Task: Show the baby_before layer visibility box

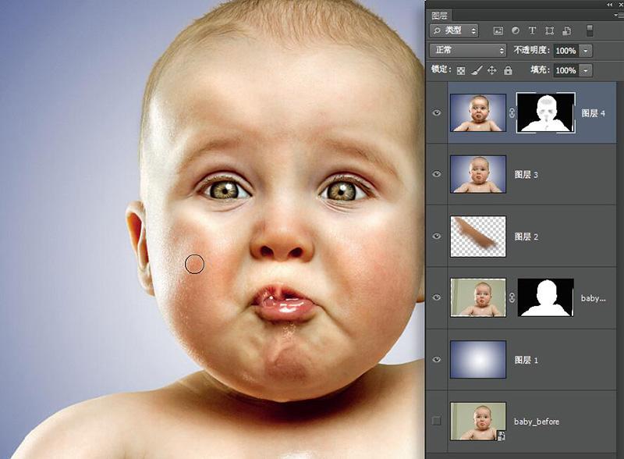Action: 437,421
